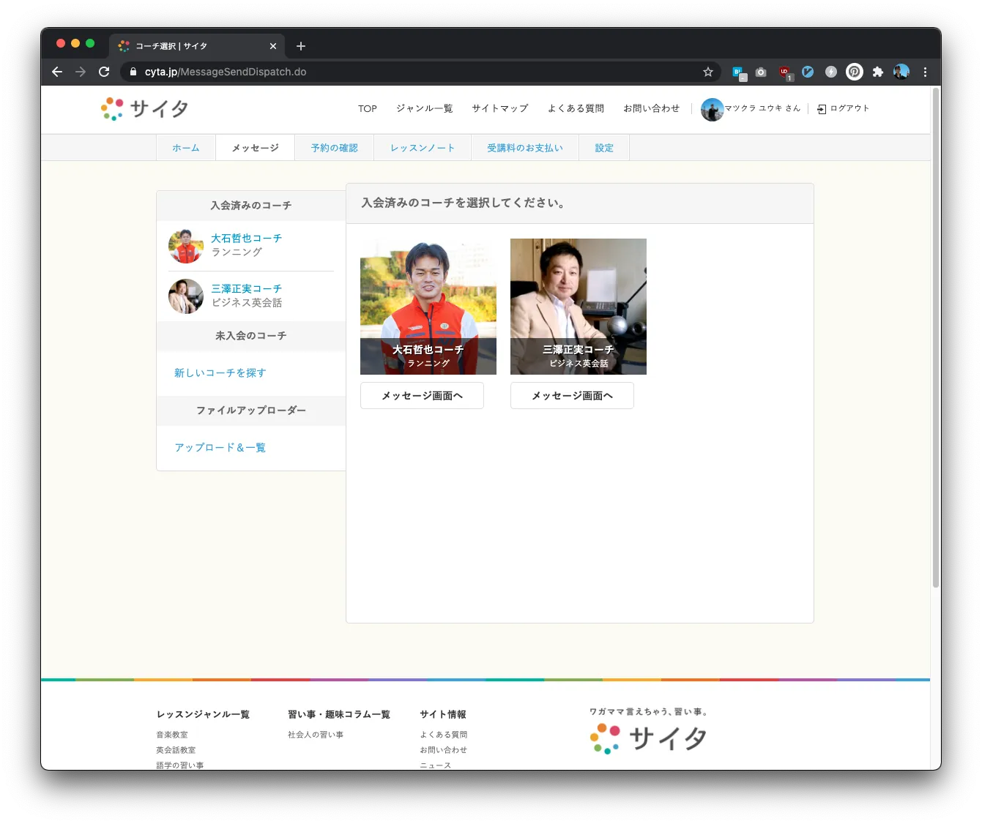Open the レッスンノート tab
The width and height of the screenshot is (982, 824).
coord(423,148)
